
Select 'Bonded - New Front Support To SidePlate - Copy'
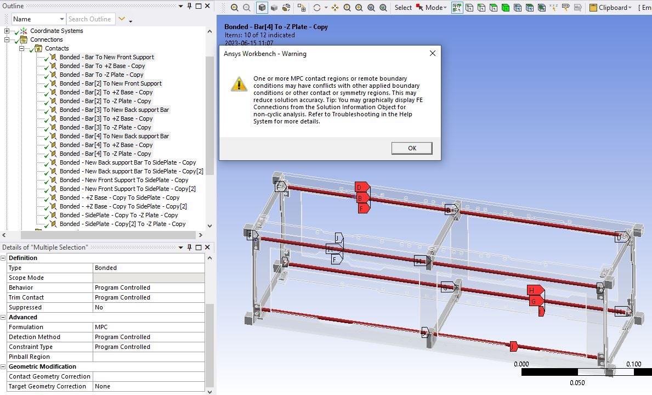click(x=124, y=180)
